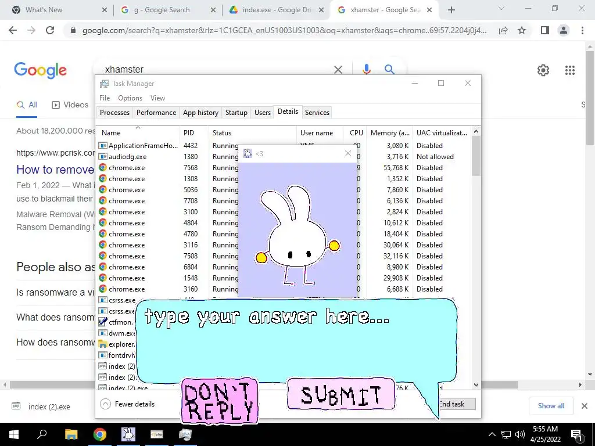This screenshot has width=595, height=446.
Task: Click the Chrome address bar URL
Action: pyautogui.click(x=284, y=30)
